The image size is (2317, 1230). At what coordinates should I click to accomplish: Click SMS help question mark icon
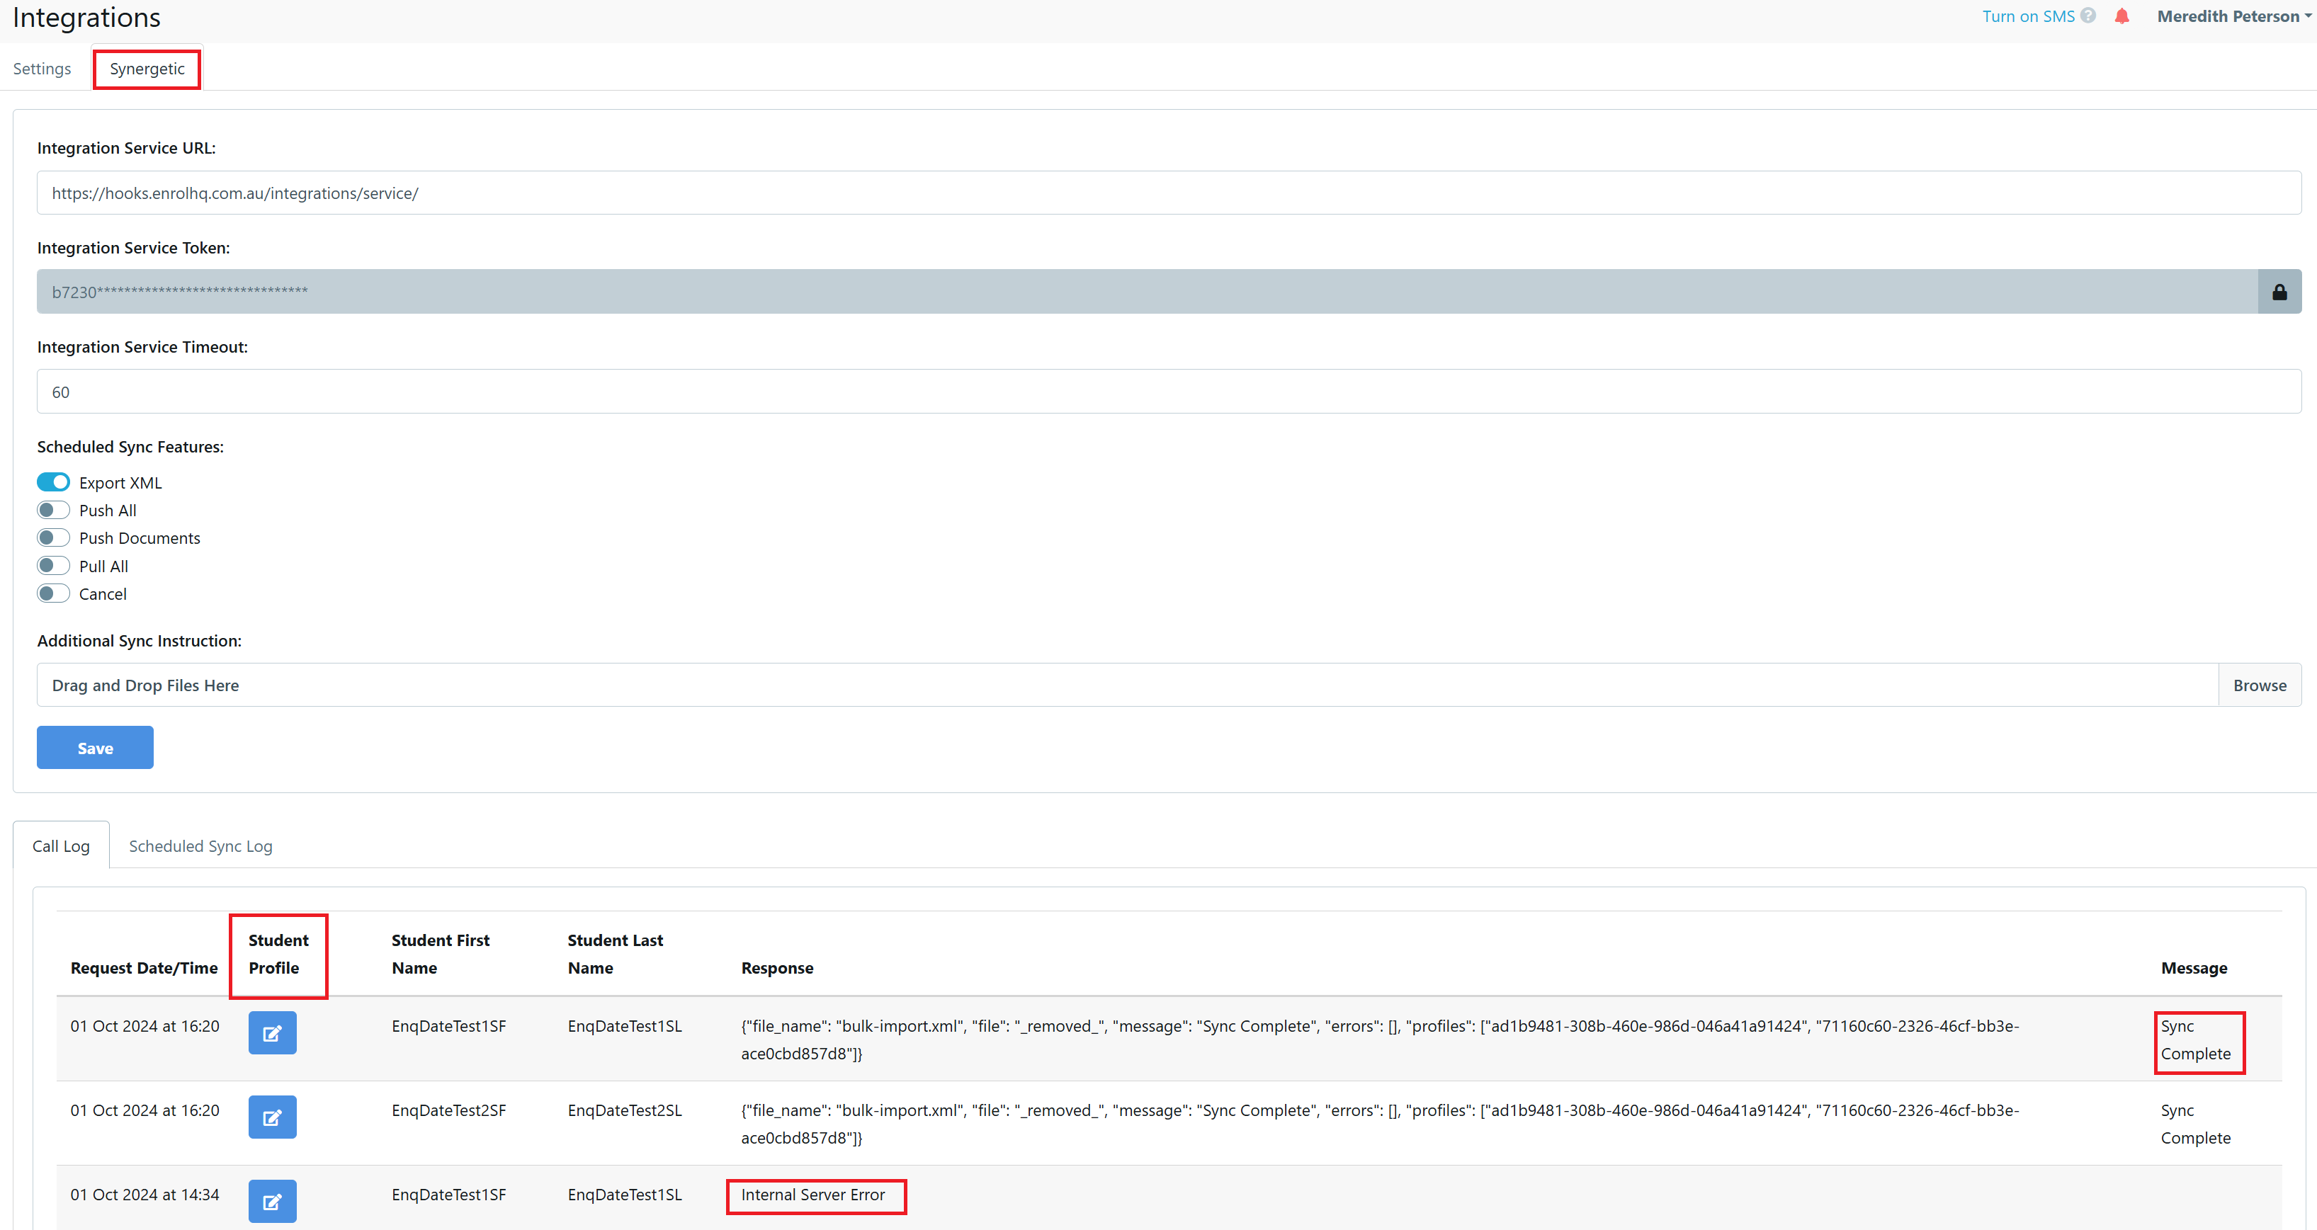click(x=2088, y=16)
